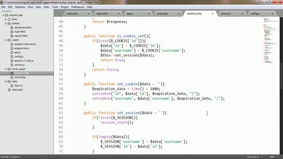Collapse the styles folder arrow

coord(6,82)
